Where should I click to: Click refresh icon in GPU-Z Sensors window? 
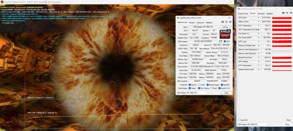(x=287, y=13)
